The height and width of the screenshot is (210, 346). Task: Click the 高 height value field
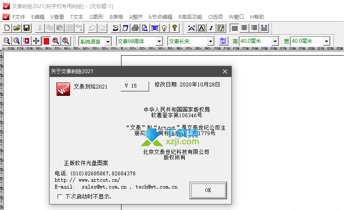[x=255, y=41]
